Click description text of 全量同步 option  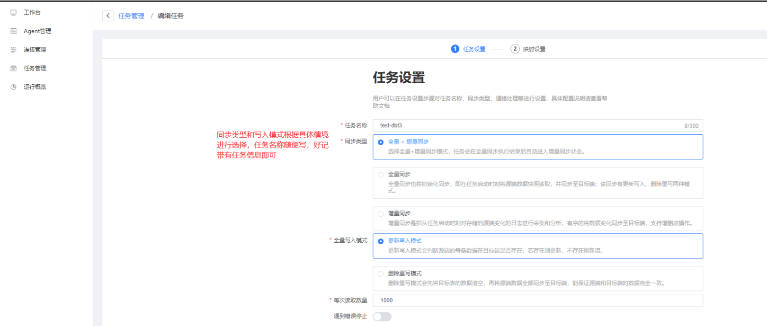click(x=539, y=187)
